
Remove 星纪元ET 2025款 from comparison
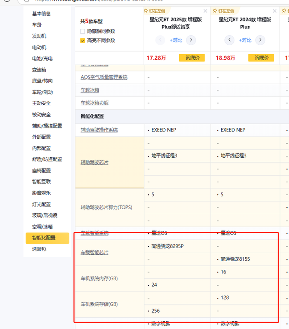pos(205,11)
